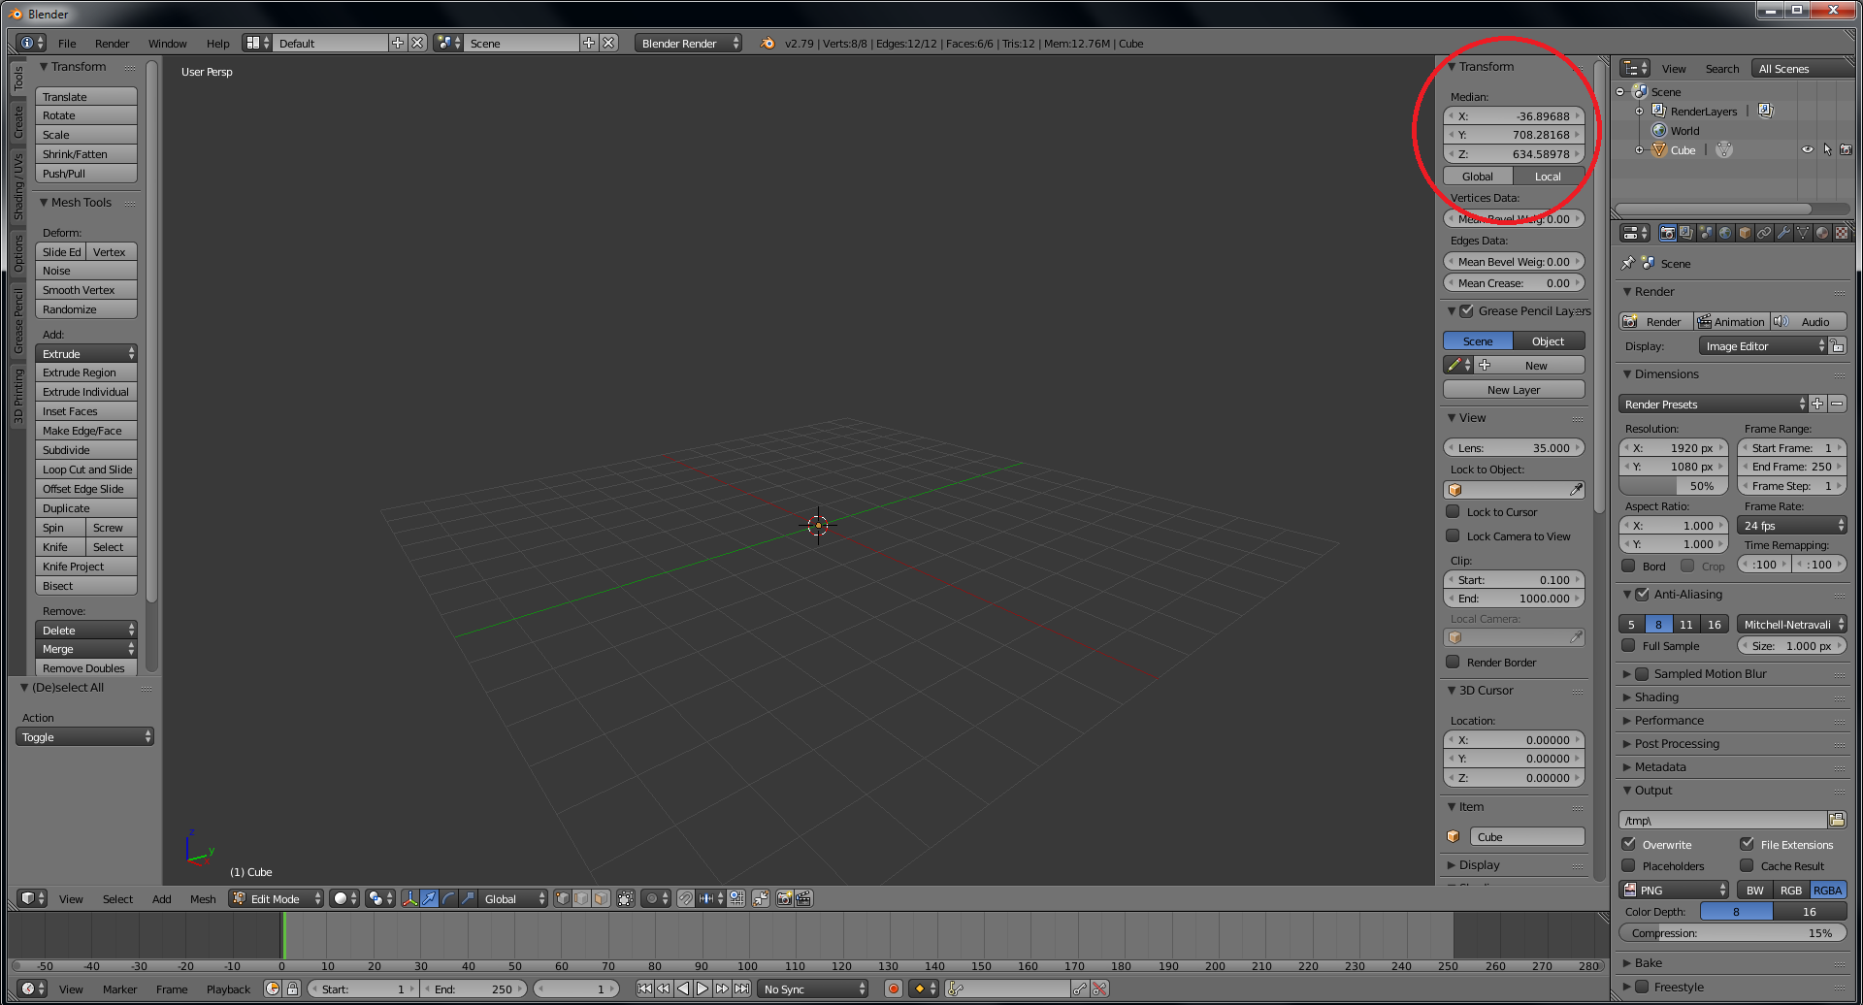The width and height of the screenshot is (1863, 1005).
Task: Click the Remove Doubles button
Action: (x=86, y=667)
